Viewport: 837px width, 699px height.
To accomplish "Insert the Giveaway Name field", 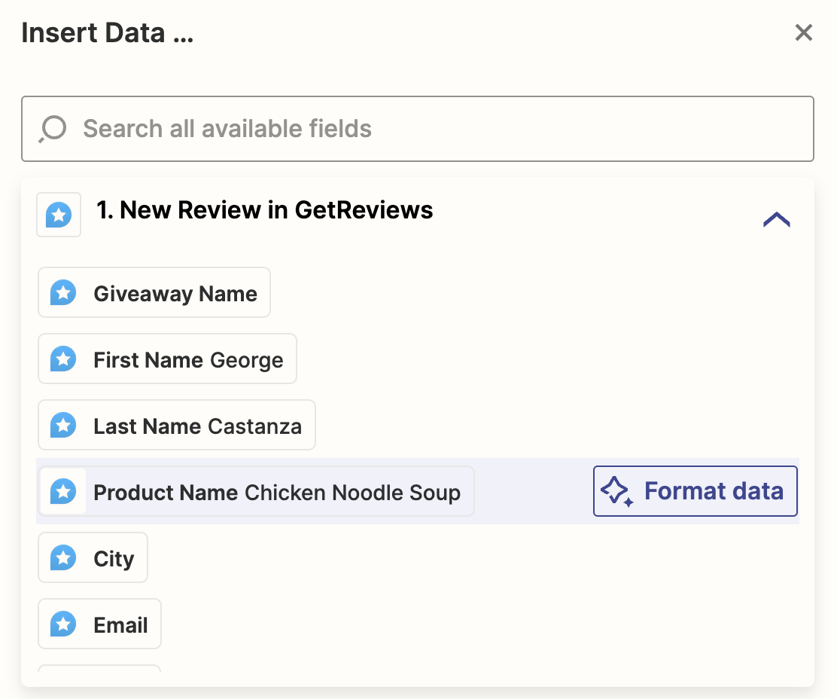I will (x=154, y=292).
